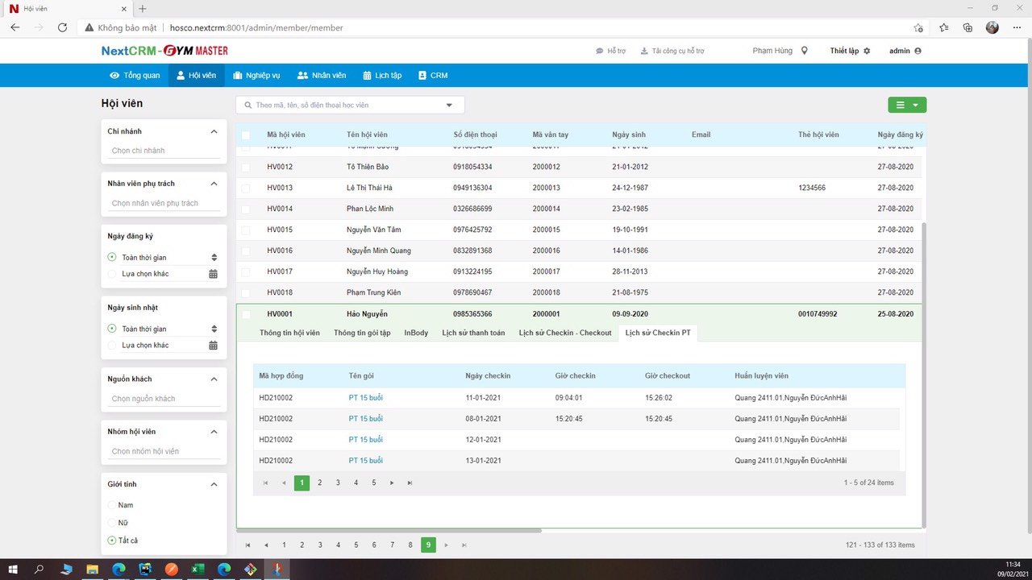Go to next page of member list

tap(446, 545)
